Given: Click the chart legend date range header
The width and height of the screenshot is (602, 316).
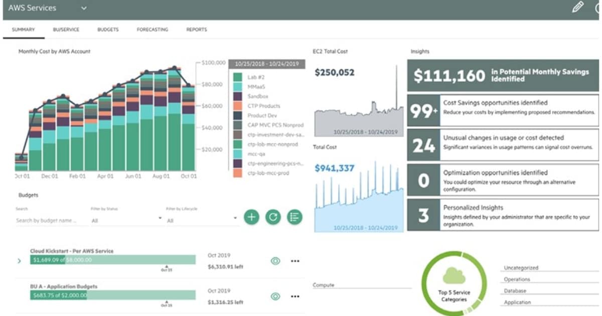Looking at the screenshot, I should (x=267, y=64).
